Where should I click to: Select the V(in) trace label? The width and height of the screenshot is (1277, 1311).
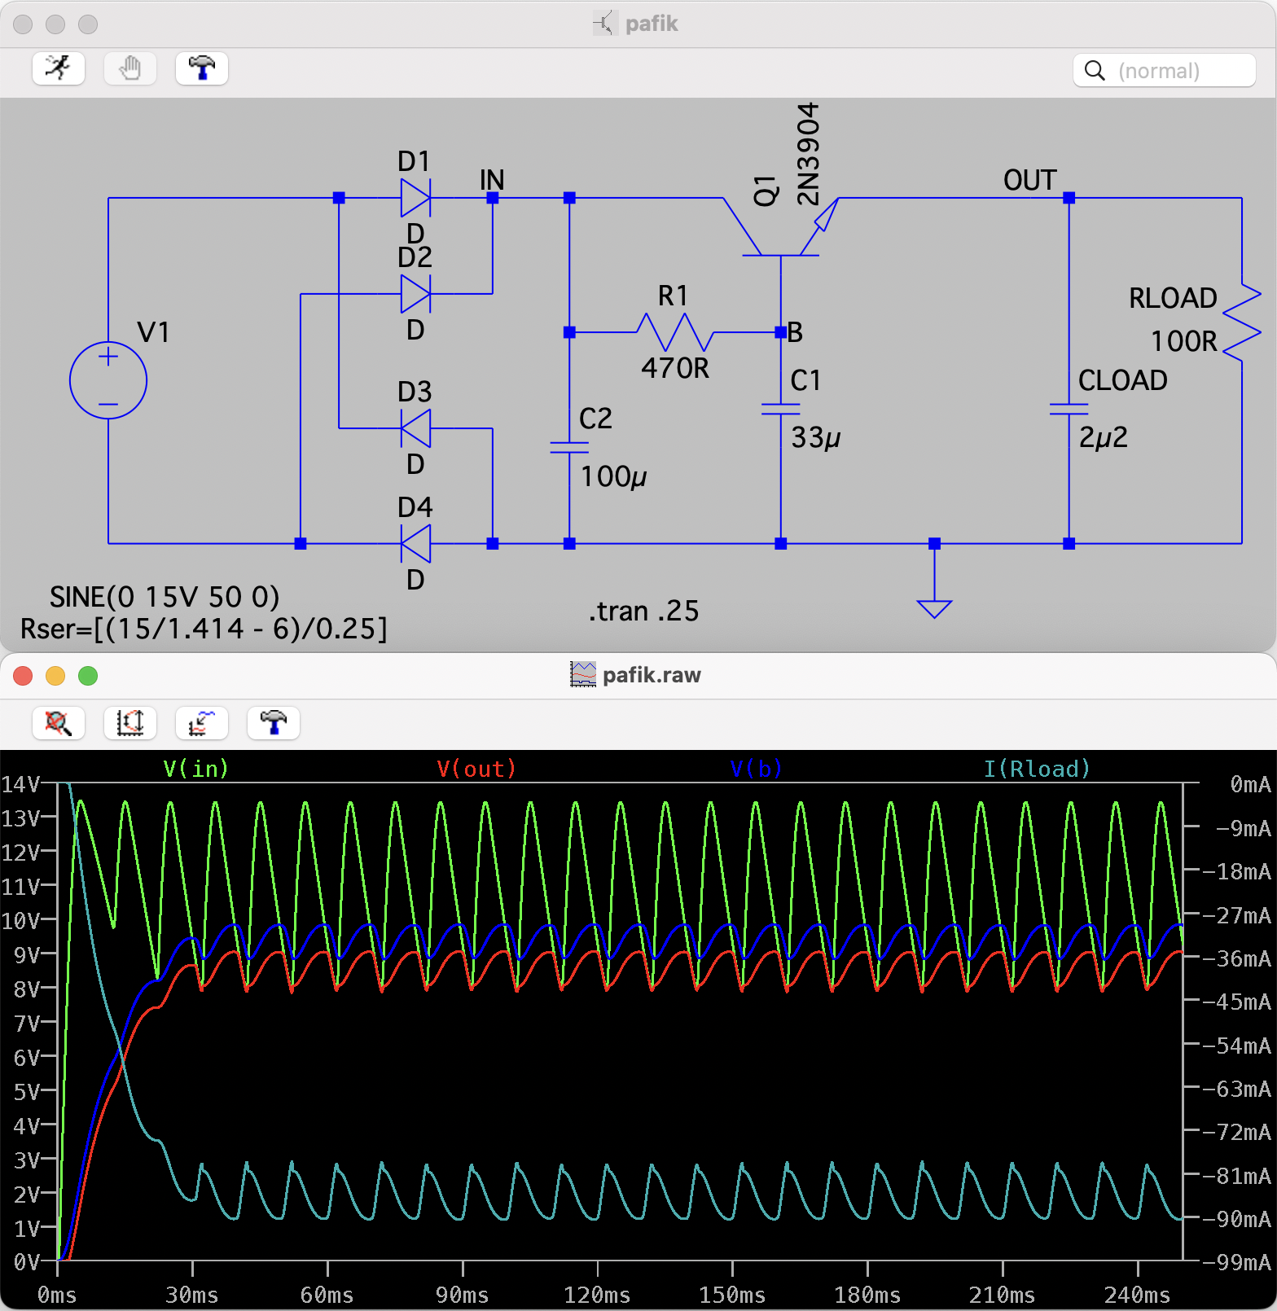coord(195,769)
